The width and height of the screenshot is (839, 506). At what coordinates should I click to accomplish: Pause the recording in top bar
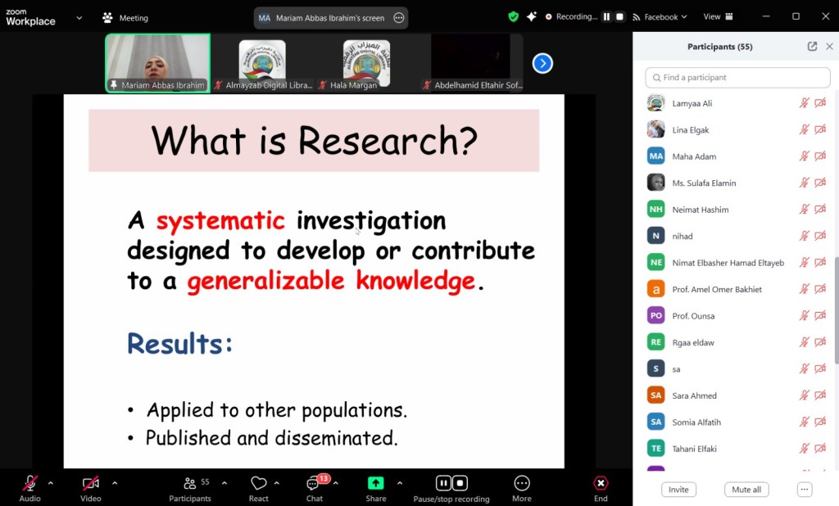click(607, 16)
